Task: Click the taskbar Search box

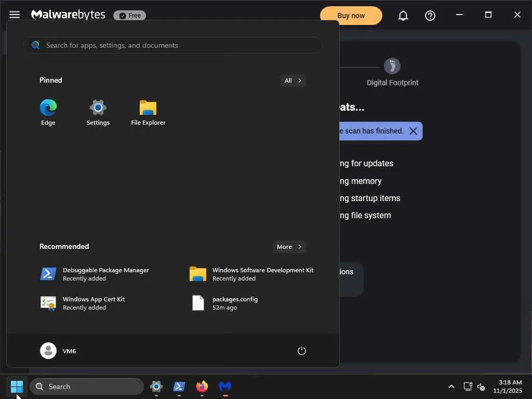Action: (x=87, y=387)
